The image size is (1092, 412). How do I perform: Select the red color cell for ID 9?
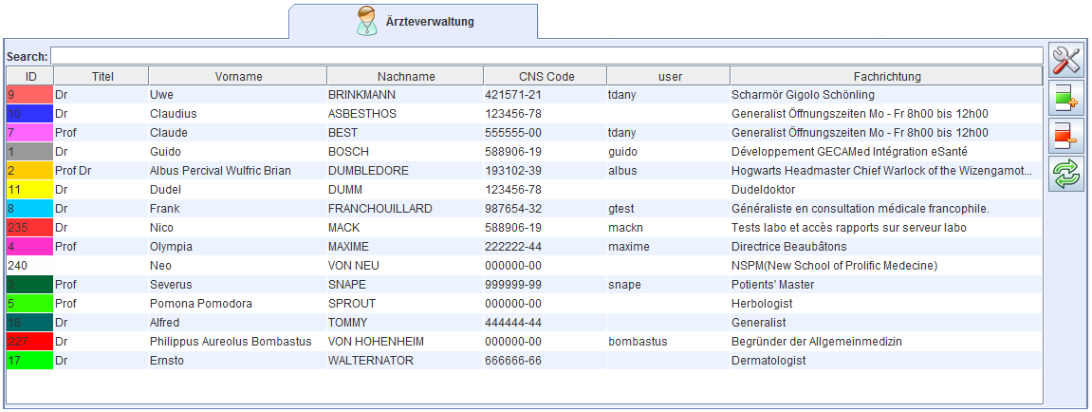click(29, 95)
